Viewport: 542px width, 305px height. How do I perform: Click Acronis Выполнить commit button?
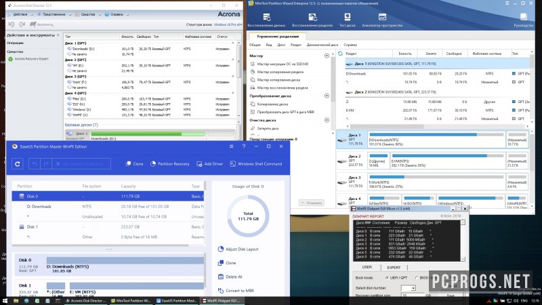(x=41, y=24)
